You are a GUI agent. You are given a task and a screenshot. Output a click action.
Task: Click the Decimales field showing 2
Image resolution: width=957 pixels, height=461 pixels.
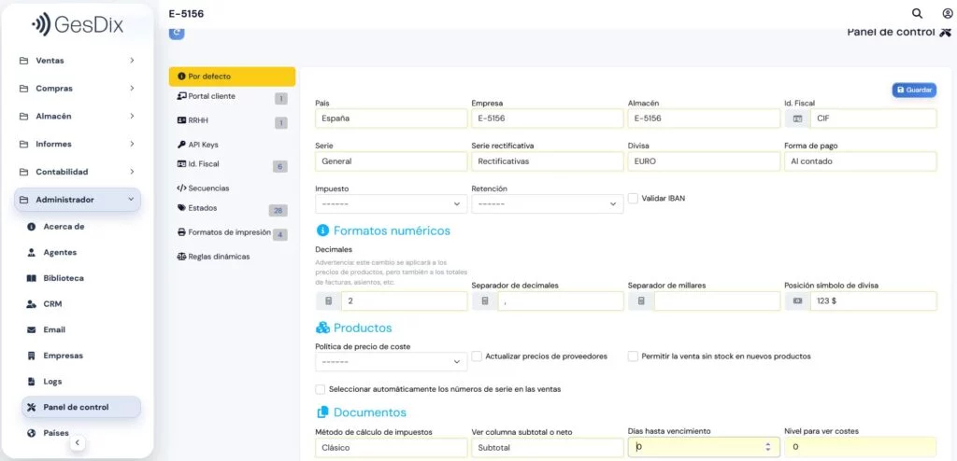click(x=404, y=301)
